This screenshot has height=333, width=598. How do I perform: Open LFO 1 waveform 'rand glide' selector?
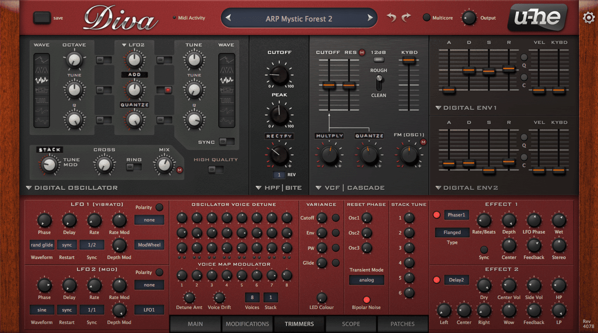[x=42, y=245]
